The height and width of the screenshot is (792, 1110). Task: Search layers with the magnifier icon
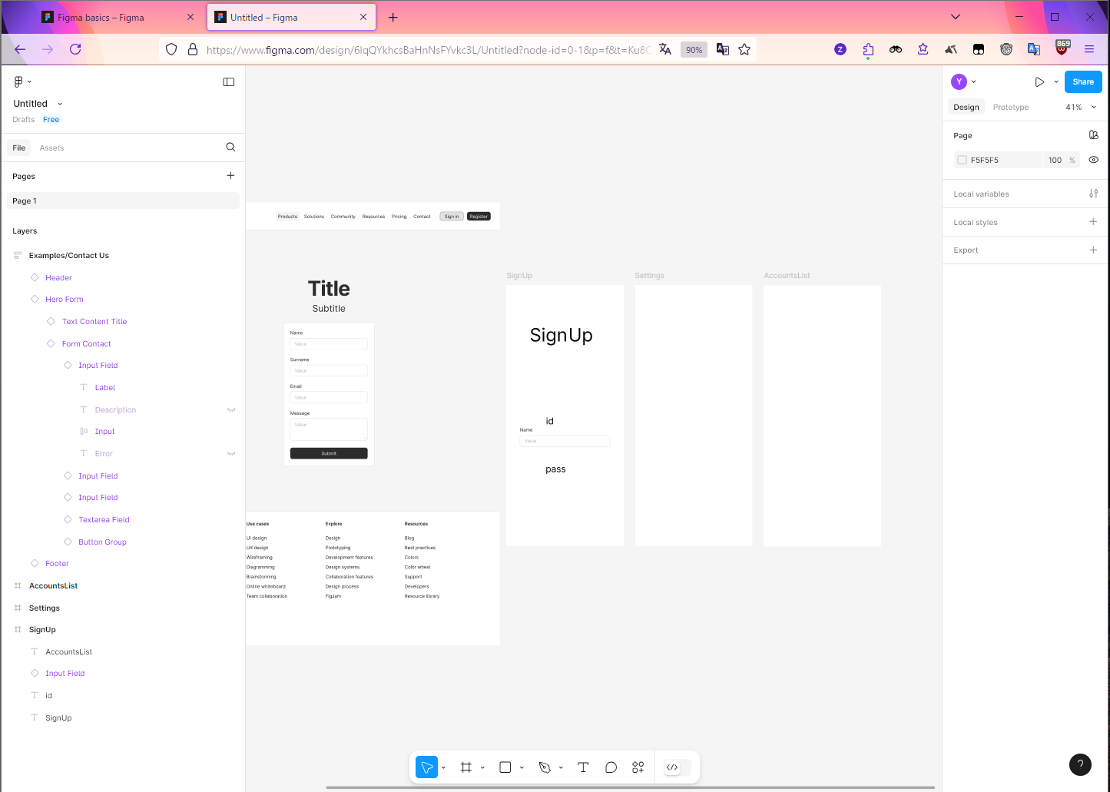[x=230, y=147]
